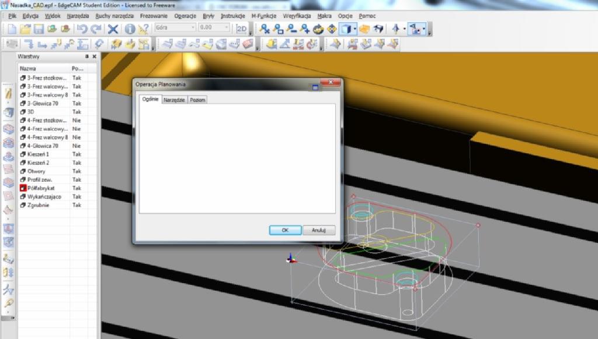The width and height of the screenshot is (598, 339).
Task: Toggle visibility Tak for 3D layer
Action: click(77, 112)
